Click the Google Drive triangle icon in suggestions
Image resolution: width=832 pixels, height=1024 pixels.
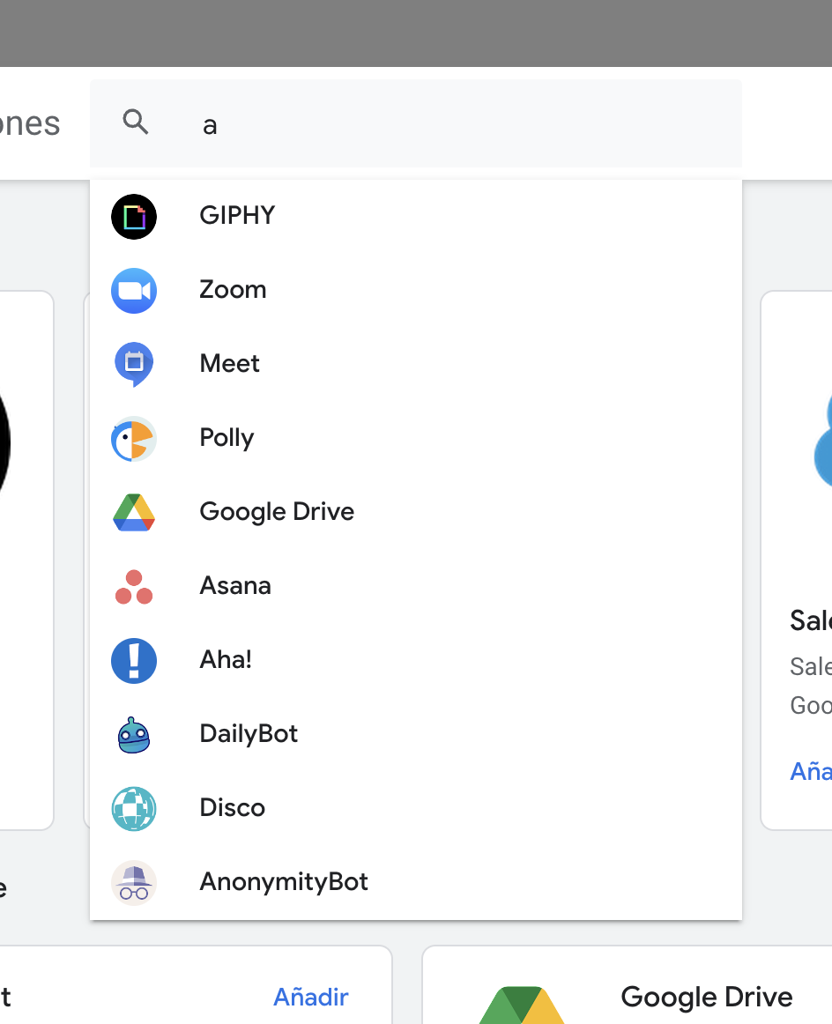[x=134, y=513]
